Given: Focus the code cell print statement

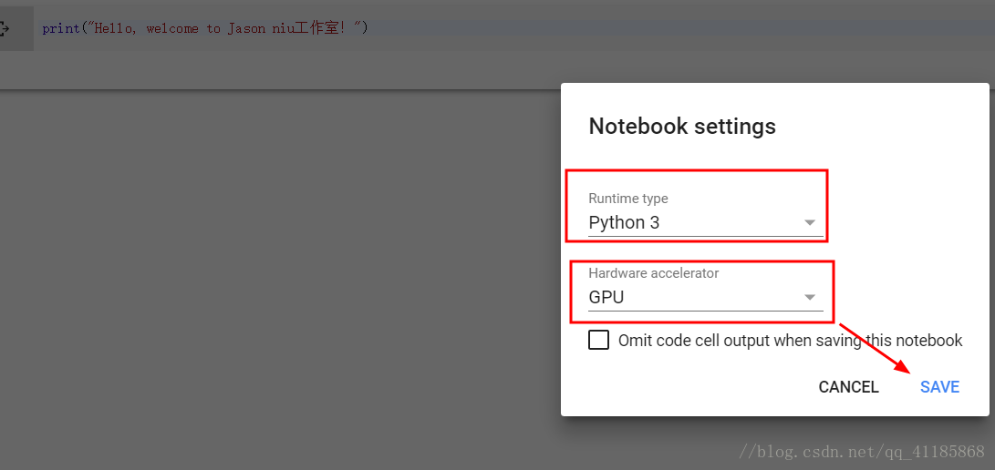Looking at the screenshot, I should pyautogui.click(x=205, y=28).
